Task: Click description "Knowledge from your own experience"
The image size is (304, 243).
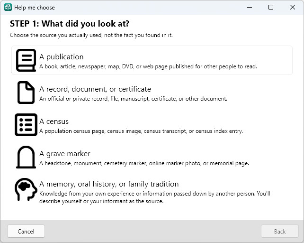Action: [x=155, y=197]
